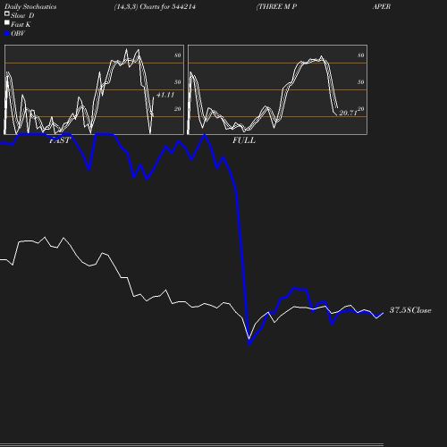Click the 'OBV' legend text
The height and width of the screenshot is (447, 447).
(18, 34)
